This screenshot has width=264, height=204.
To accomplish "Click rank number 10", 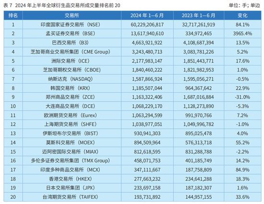I will tap(13, 106).
